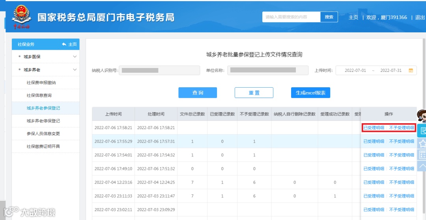Click the back arrow next to 主页 in sidebar
The height and width of the screenshot is (220, 426).
click(x=64, y=44)
